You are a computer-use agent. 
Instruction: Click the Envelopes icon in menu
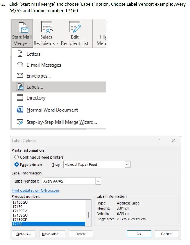[x=20, y=75]
